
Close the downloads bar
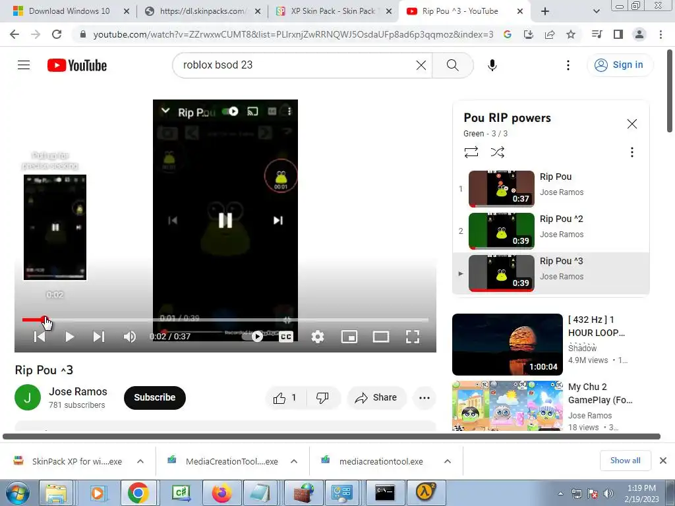[663, 461]
